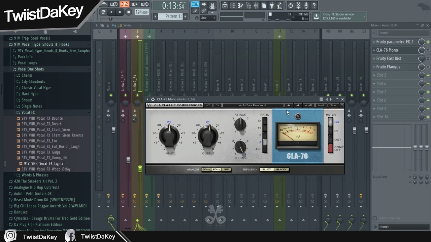Show the Mixer via toolbar icon
This screenshot has width=431, height=242.
[256, 6]
